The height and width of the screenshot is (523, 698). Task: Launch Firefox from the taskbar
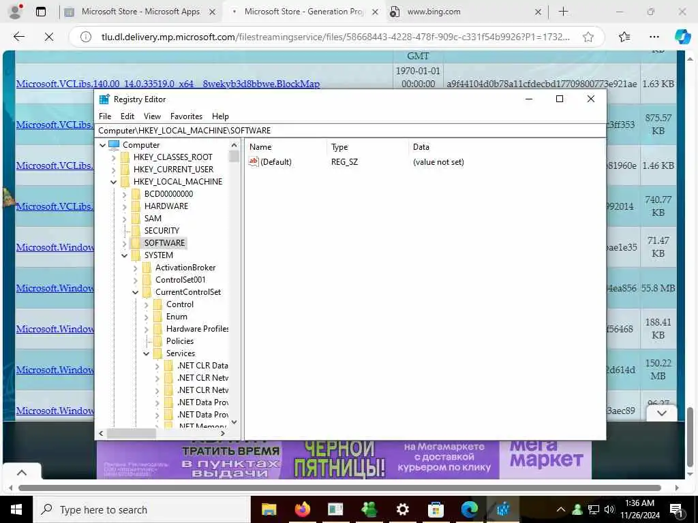click(x=302, y=509)
